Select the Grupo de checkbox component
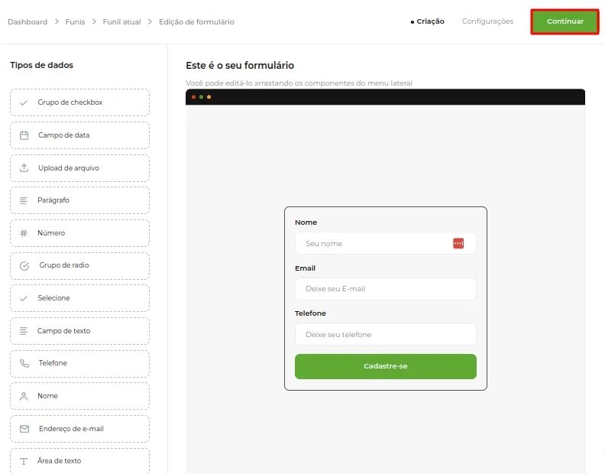 pyautogui.click(x=80, y=102)
